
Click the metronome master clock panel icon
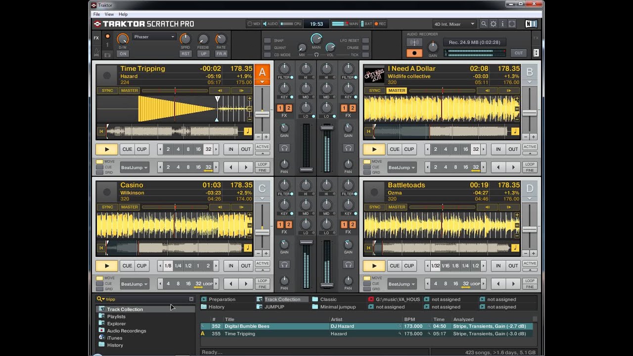pos(96,52)
